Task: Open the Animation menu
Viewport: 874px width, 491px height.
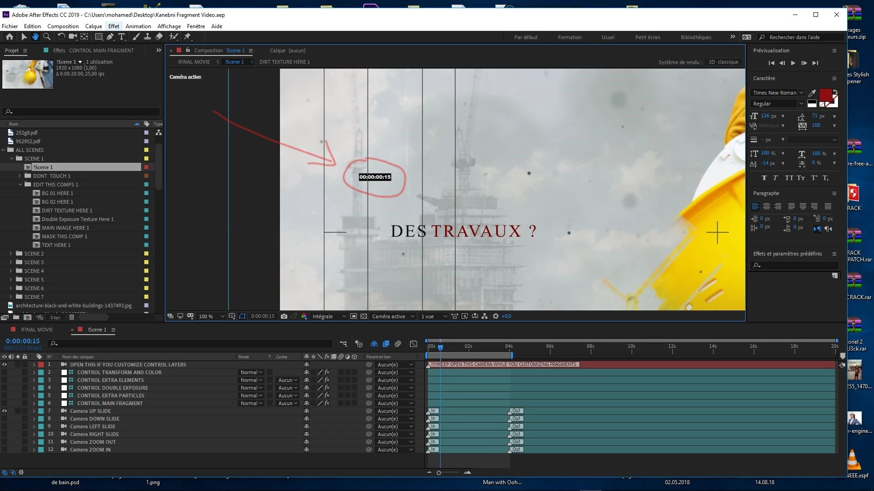Action: coord(138,26)
